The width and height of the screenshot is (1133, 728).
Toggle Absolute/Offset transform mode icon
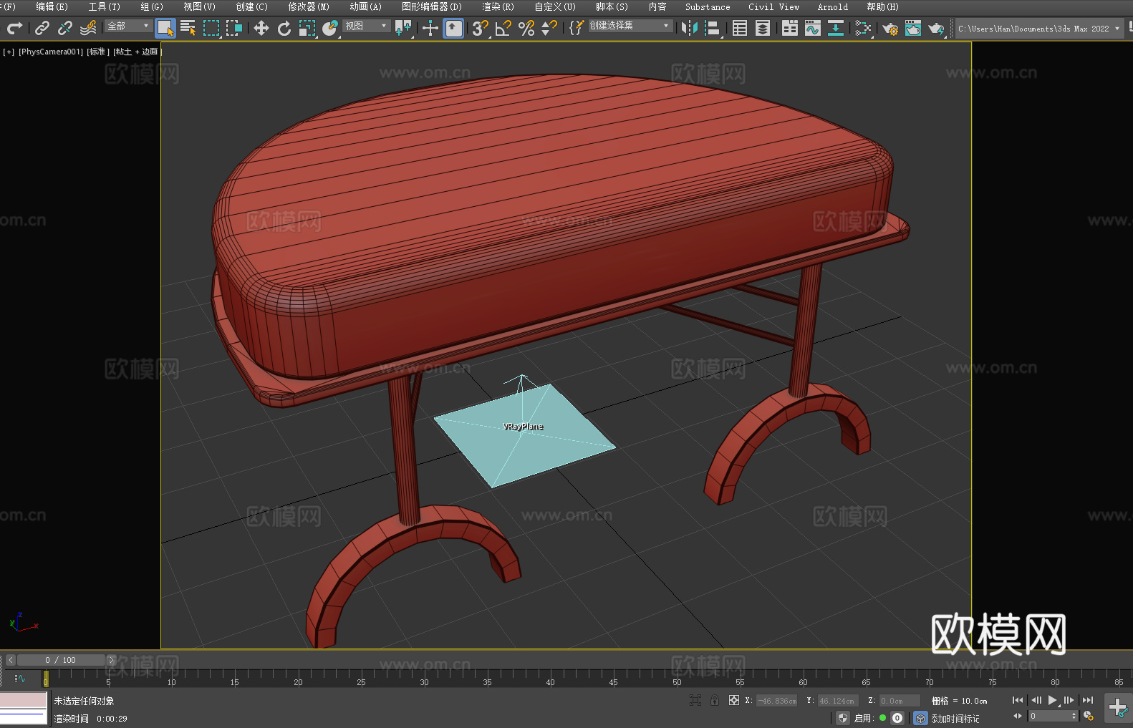pos(734,700)
